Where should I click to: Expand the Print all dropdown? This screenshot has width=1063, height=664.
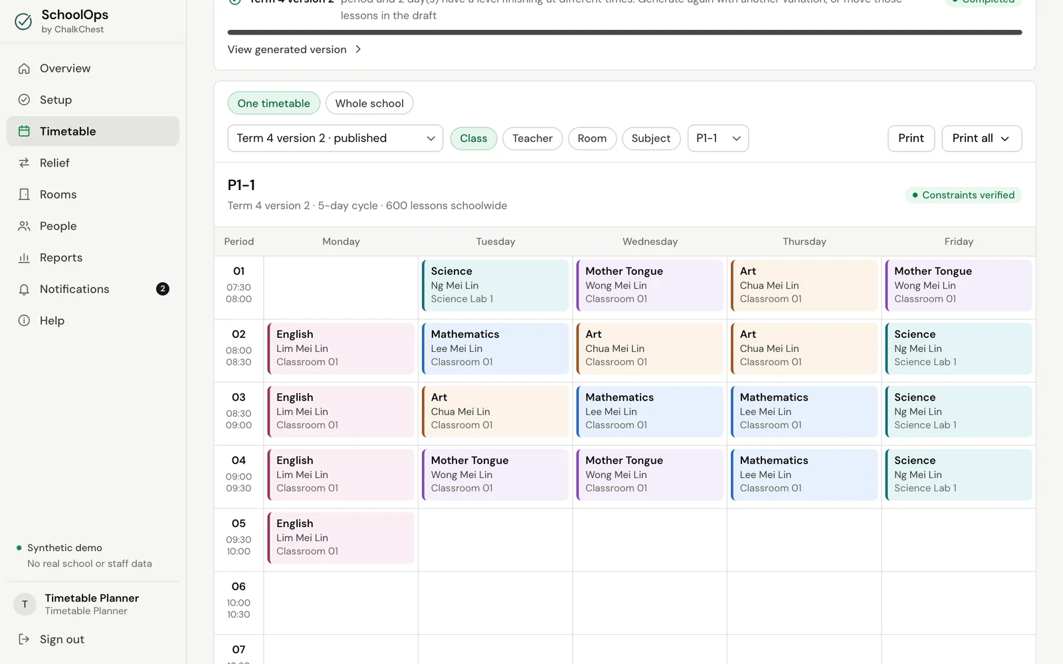click(x=981, y=138)
